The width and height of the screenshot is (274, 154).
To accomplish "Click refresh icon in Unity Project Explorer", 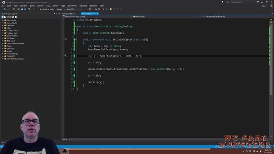I will [13, 17].
